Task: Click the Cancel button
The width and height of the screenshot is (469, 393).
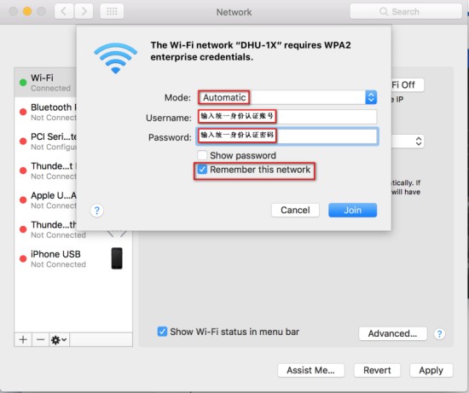Action: coord(295,210)
